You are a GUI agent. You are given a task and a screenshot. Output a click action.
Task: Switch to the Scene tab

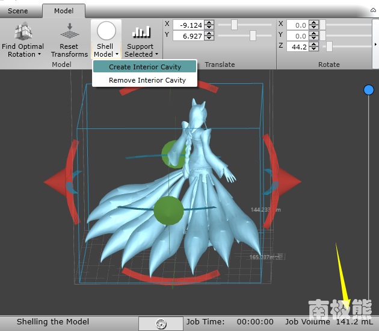(17, 11)
